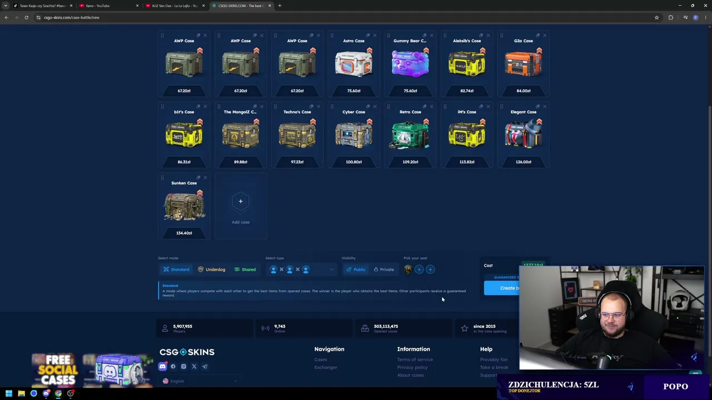The image size is (712, 400).
Task: Remove the G2a Case
Action: [545, 36]
